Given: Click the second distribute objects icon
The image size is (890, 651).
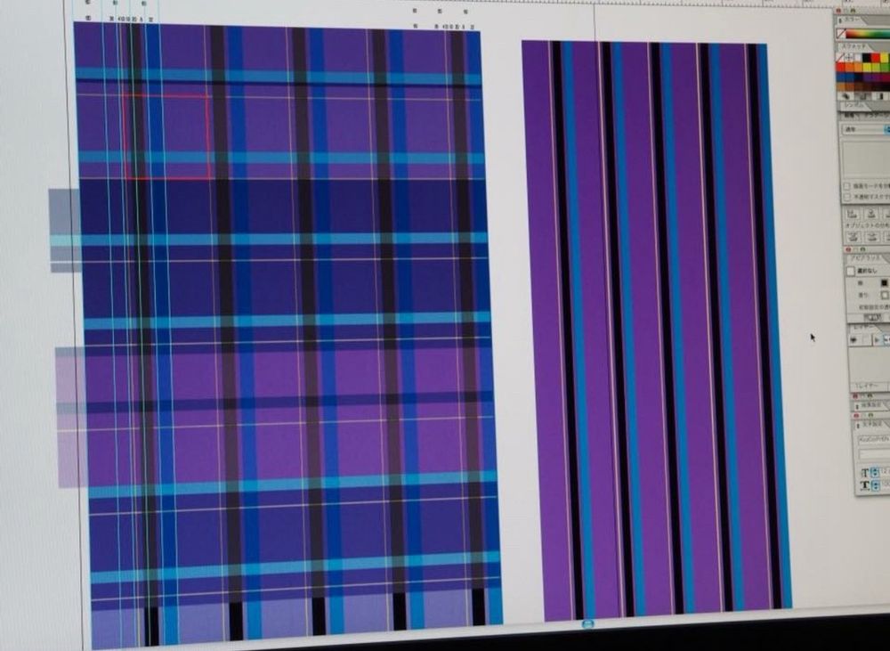Looking at the screenshot, I should point(871,238).
